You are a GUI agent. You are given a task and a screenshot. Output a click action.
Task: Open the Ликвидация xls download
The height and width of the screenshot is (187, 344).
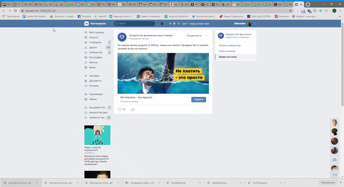click(140, 183)
